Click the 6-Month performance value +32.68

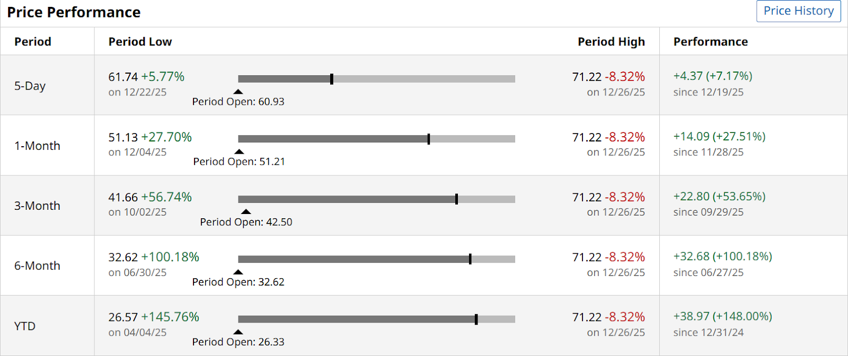click(x=691, y=256)
